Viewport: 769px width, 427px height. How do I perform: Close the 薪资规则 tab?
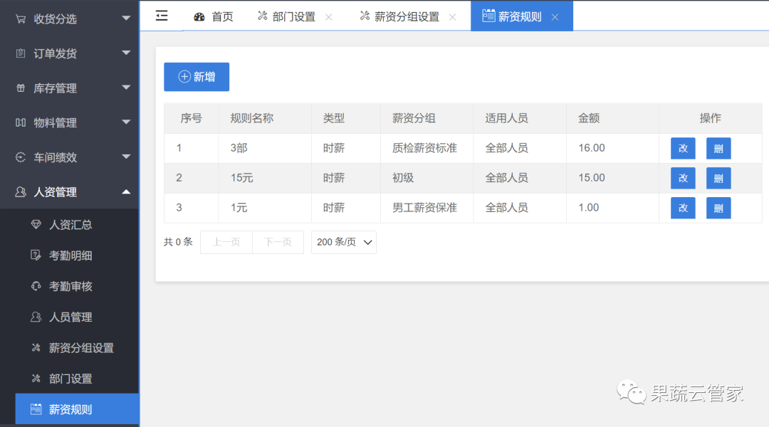555,17
